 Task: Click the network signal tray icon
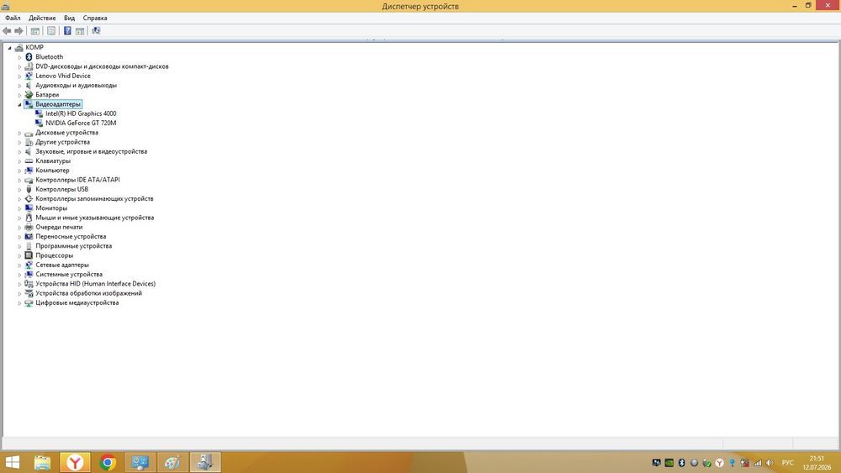(758, 463)
